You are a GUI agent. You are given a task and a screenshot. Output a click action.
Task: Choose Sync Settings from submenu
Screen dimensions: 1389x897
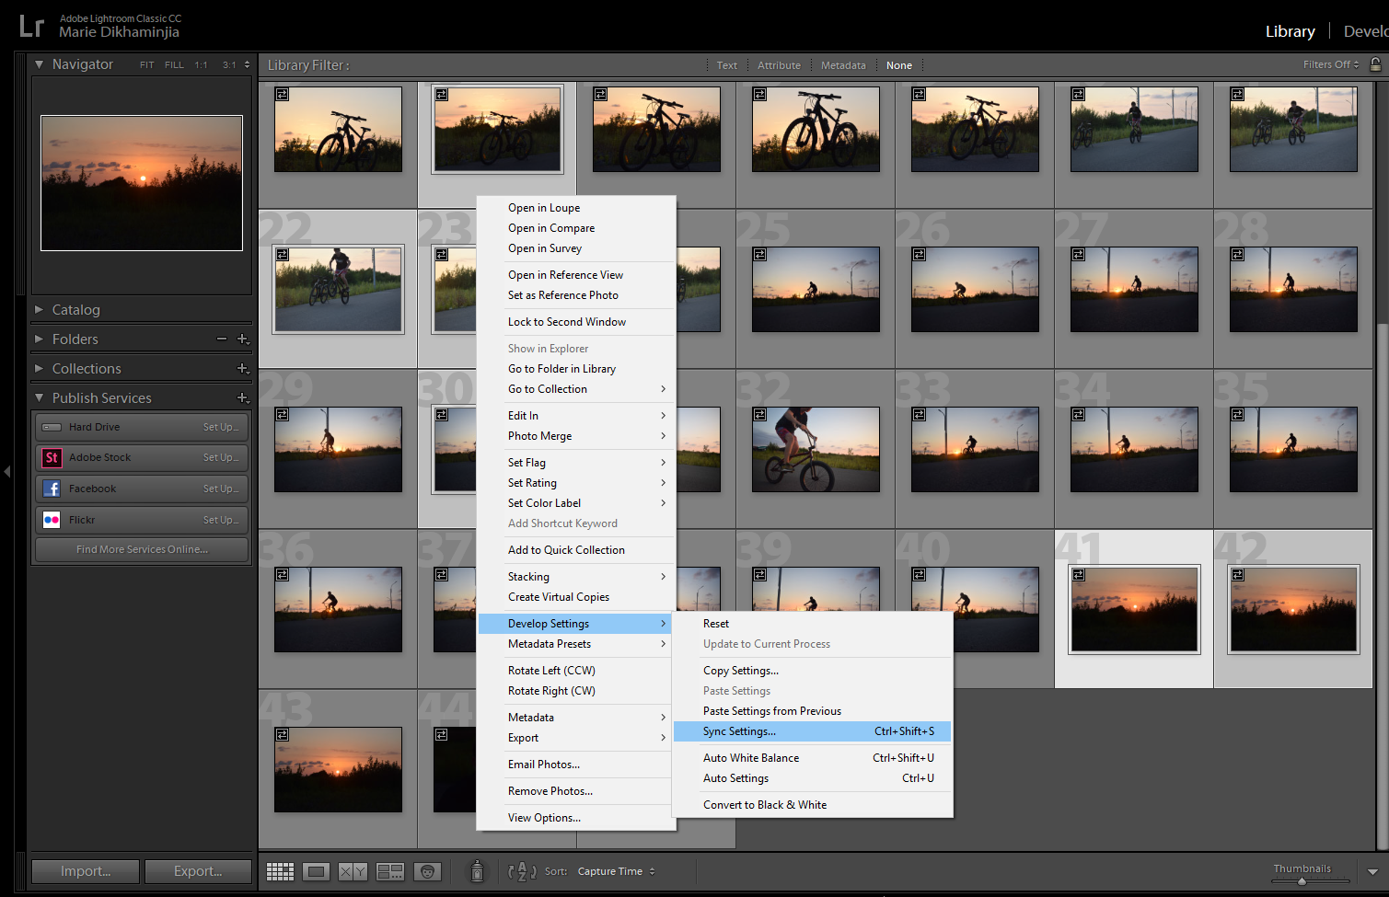pos(739,731)
